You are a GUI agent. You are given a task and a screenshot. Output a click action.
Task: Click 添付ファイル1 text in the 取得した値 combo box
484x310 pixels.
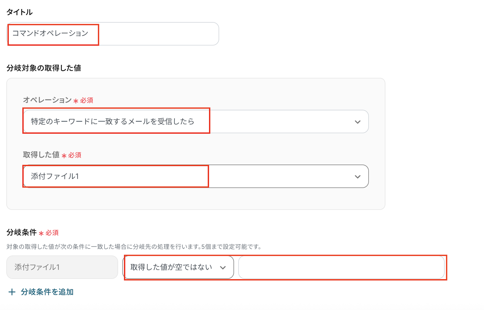(x=55, y=176)
